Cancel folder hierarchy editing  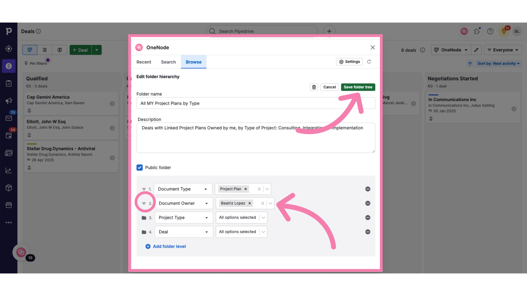coord(329,87)
